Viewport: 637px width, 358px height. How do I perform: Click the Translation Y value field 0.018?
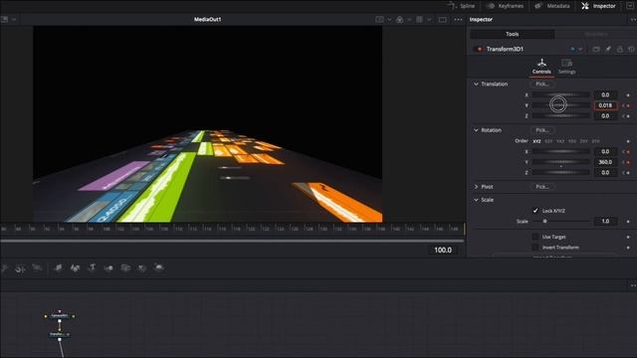pyautogui.click(x=606, y=105)
